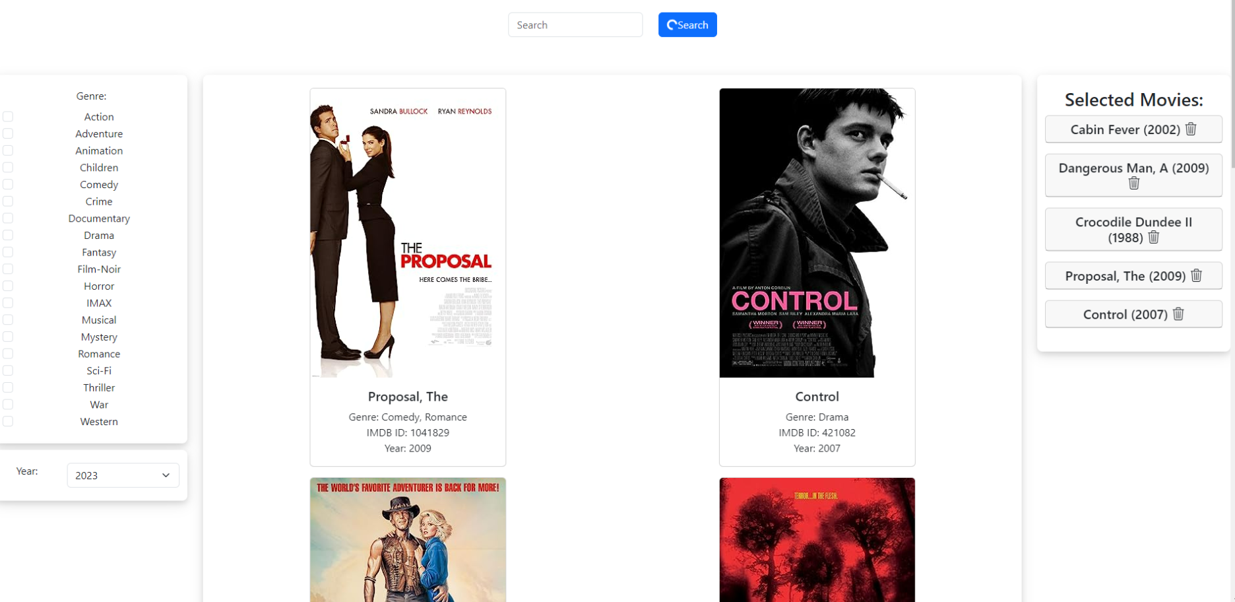Remove Cabin Fever (2002) with trash icon
The image size is (1235, 602).
[x=1191, y=129]
